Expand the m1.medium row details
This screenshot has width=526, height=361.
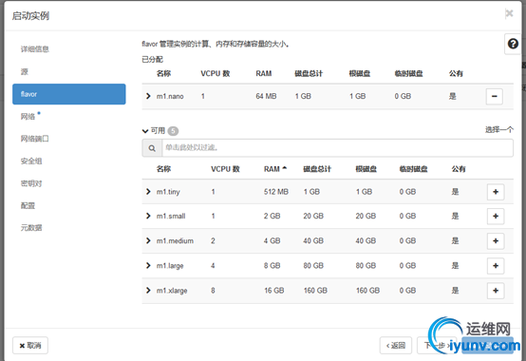click(x=148, y=240)
